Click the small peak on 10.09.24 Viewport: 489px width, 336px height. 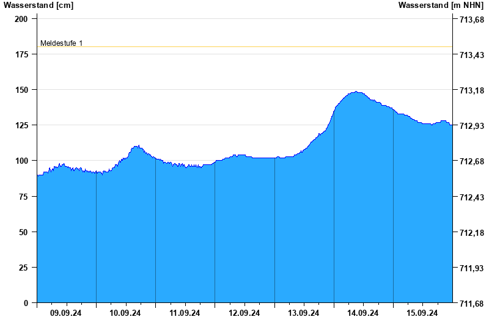click(138, 146)
